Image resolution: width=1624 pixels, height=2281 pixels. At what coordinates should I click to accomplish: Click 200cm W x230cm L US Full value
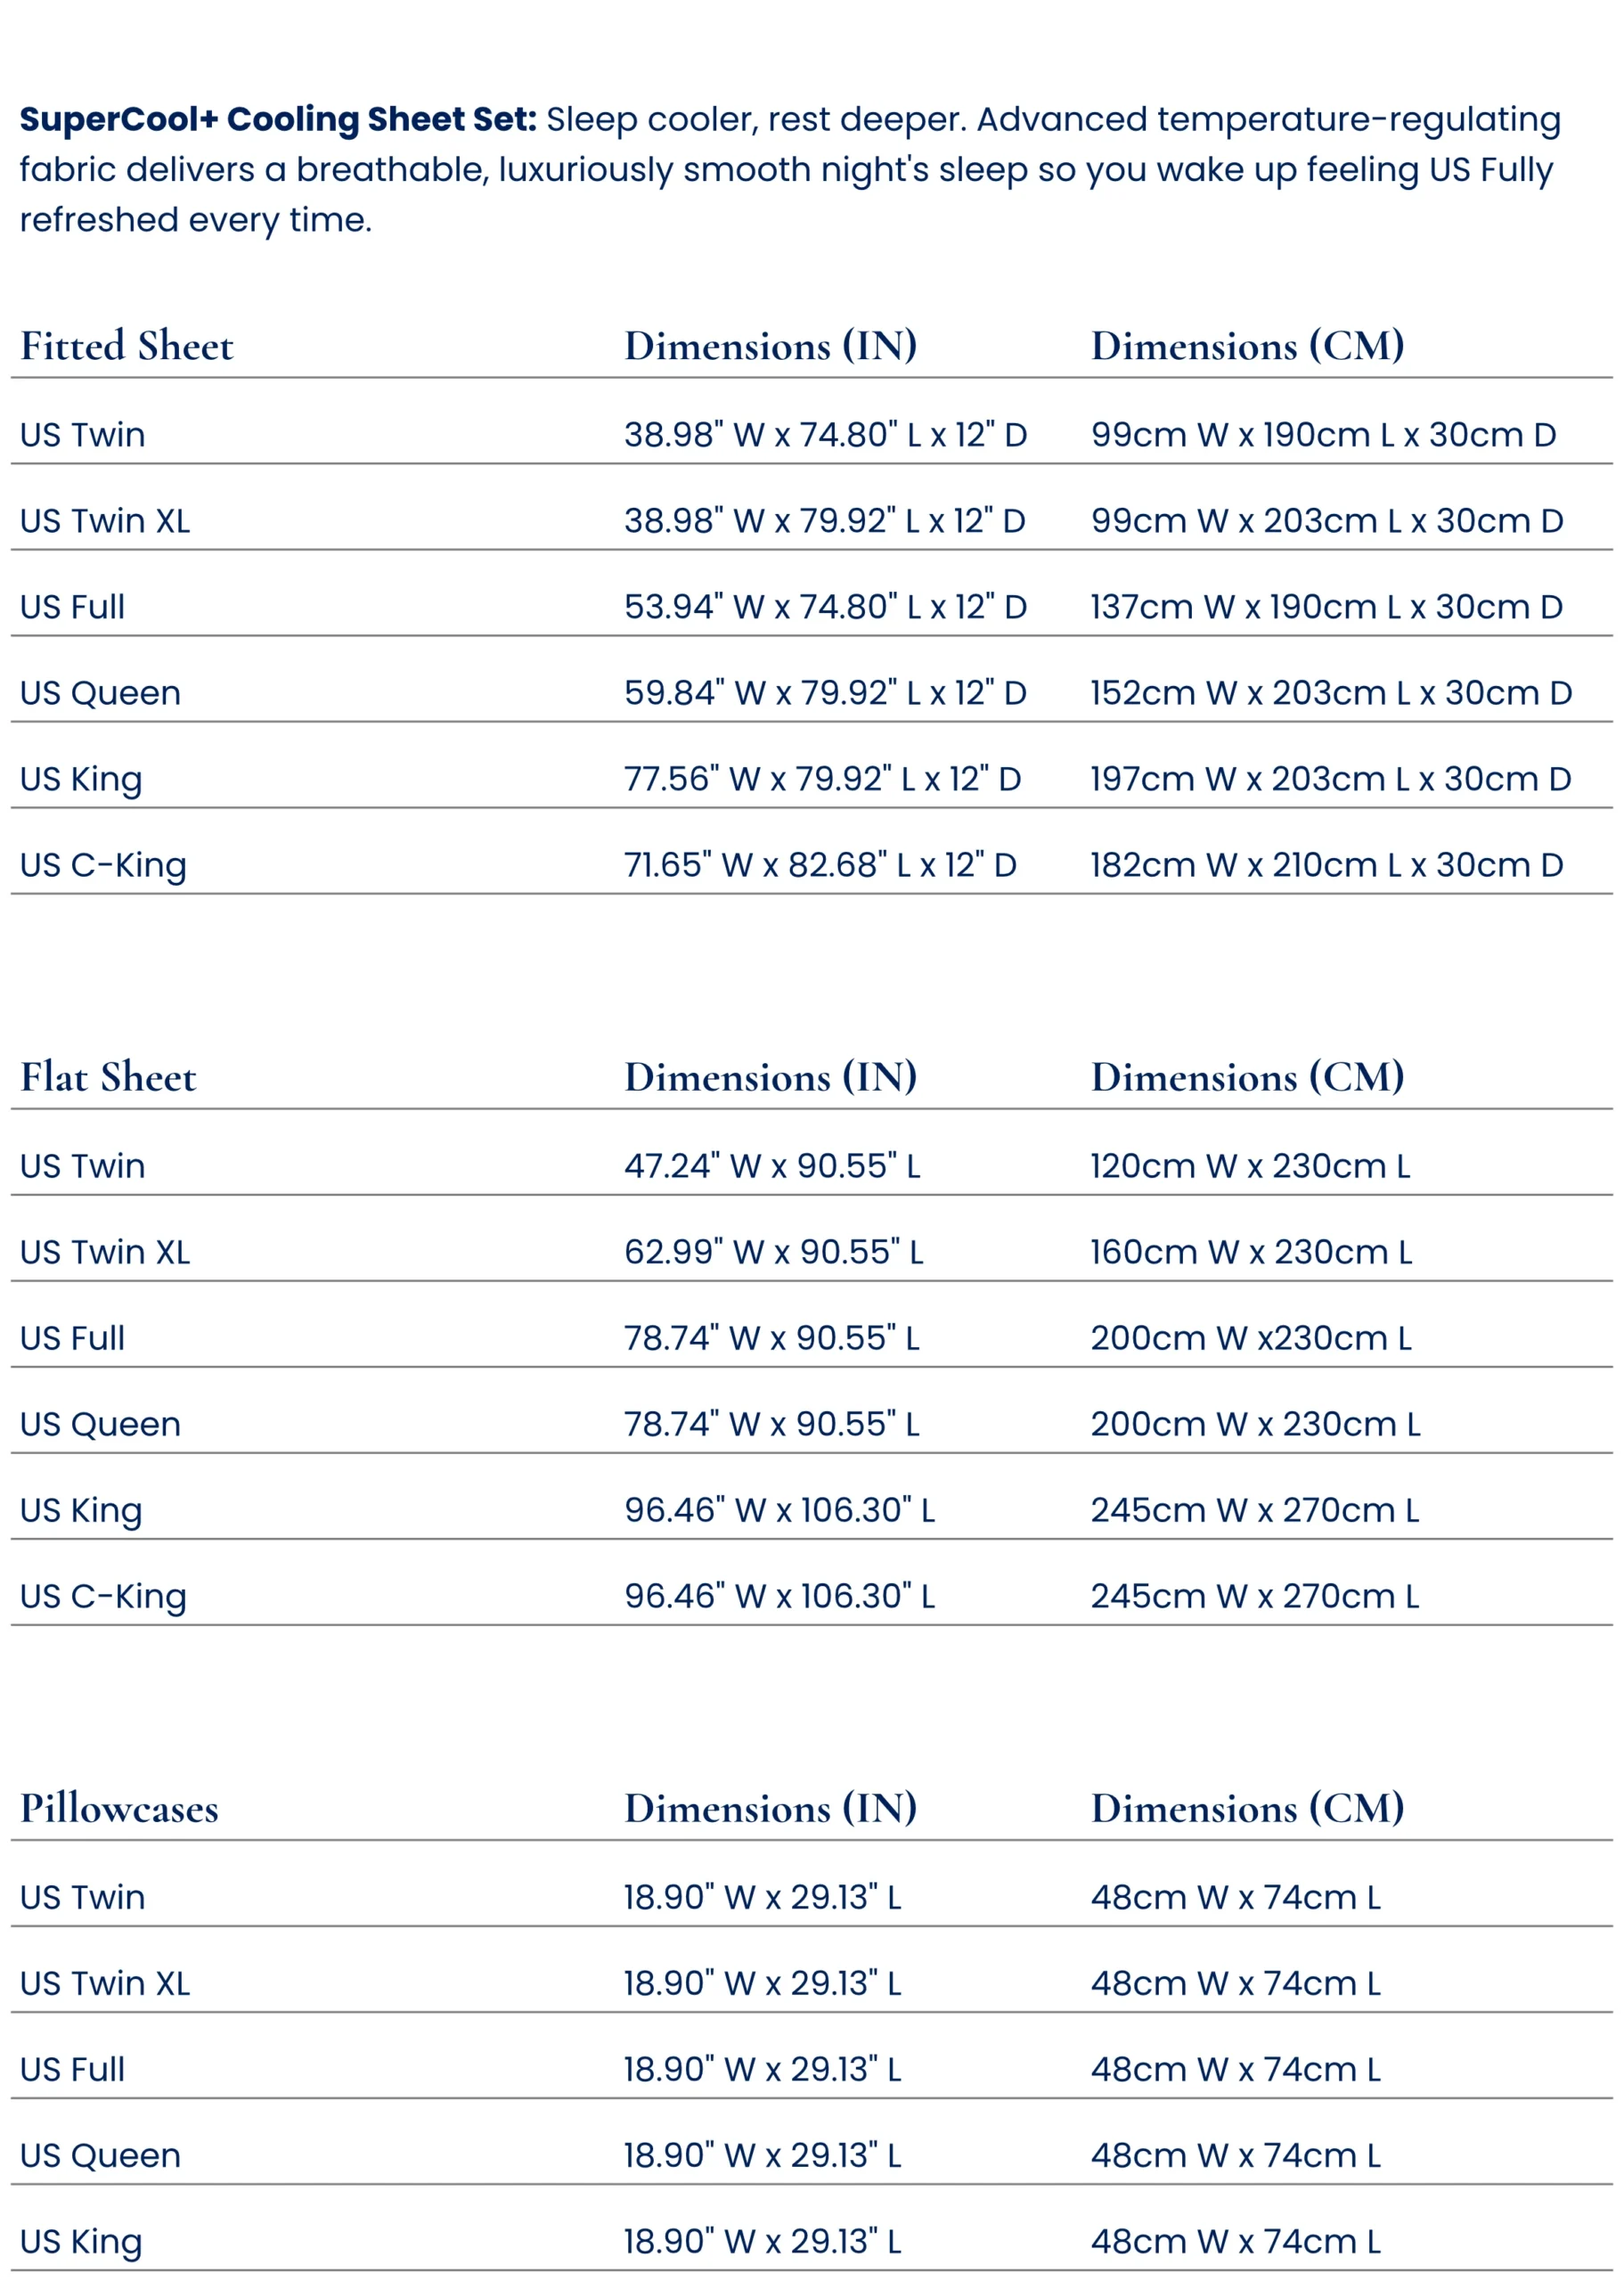1250,1338
